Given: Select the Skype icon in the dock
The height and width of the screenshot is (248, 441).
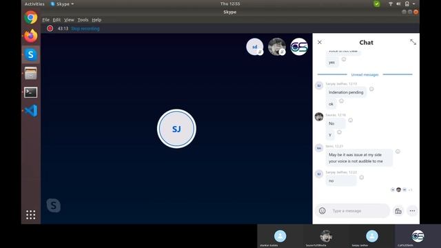Looking at the screenshot, I should pos(30,54).
